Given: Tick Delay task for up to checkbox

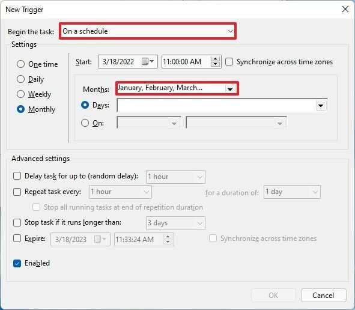Looking at the screenshot, I should coord(17,176).
